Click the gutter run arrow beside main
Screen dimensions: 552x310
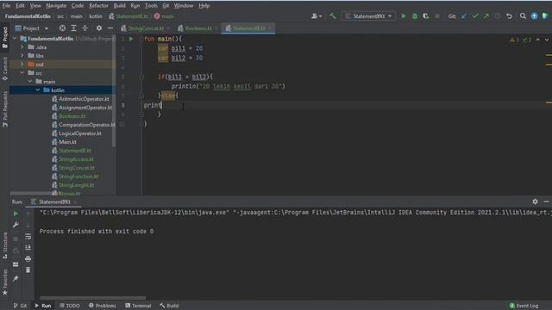[x=131, y=39]
